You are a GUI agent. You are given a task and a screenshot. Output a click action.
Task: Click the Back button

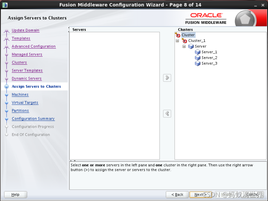click(x=177, y=194)
